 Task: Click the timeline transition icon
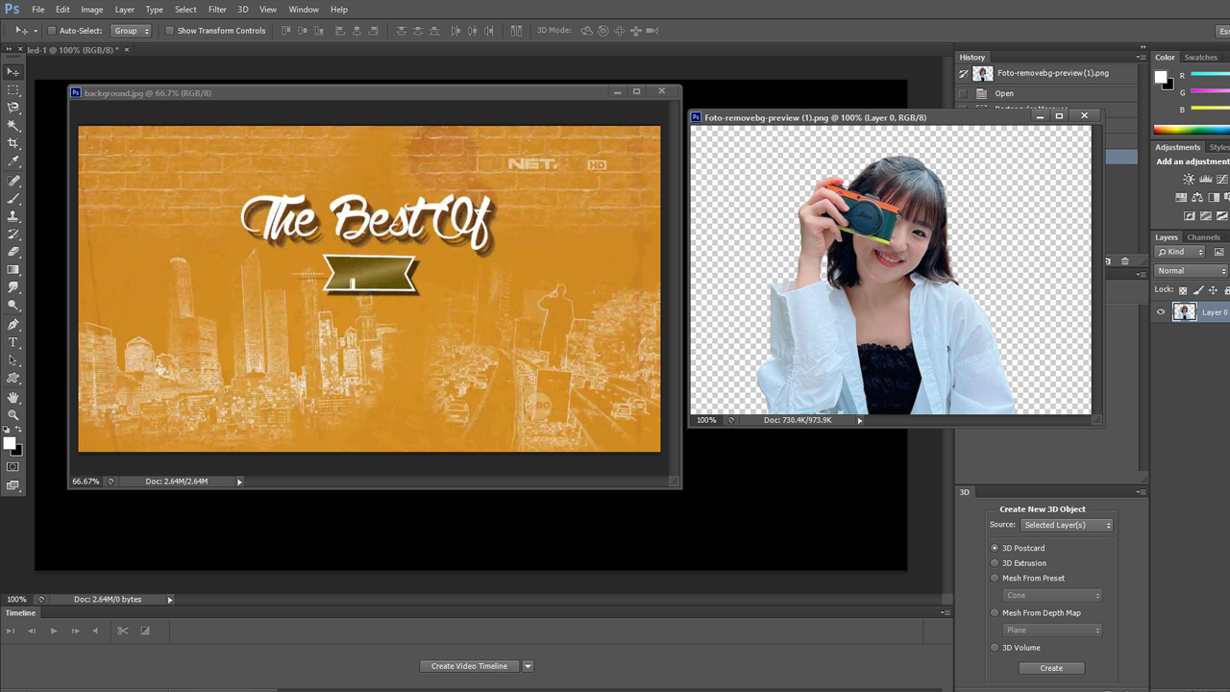click(x=145, y=630)
